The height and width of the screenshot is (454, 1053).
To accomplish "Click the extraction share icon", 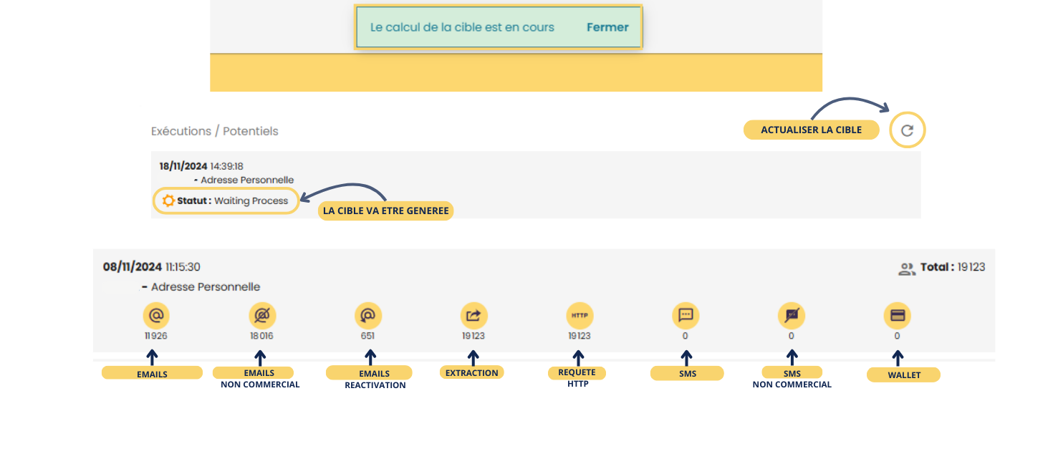I will click(473, 315).
